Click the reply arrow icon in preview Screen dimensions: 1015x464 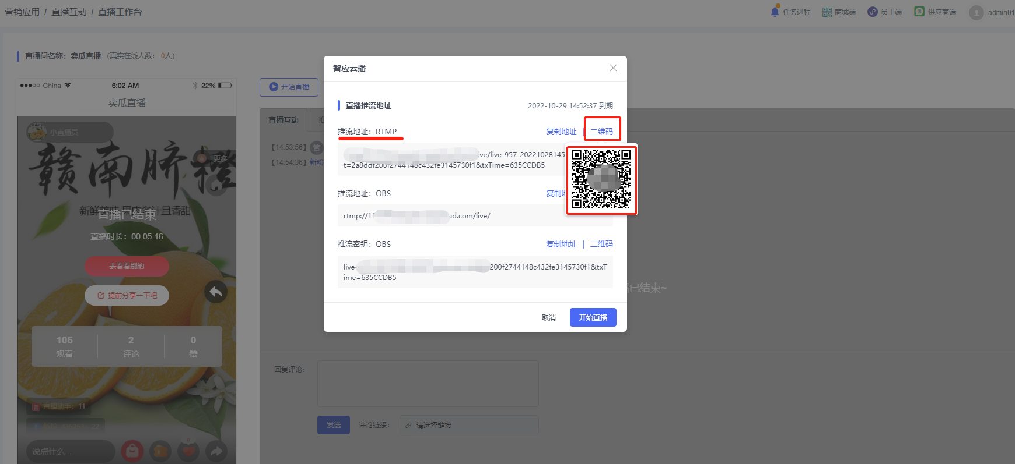pyautogui.click(x=216, y=292)
